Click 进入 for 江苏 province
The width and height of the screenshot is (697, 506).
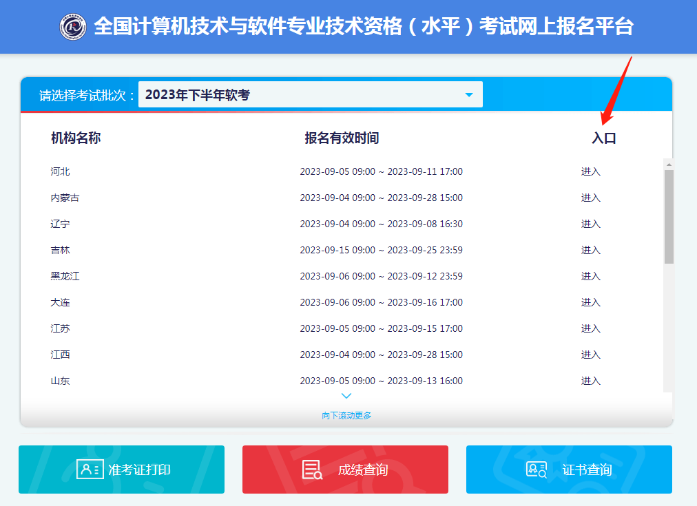coord(591,328)
